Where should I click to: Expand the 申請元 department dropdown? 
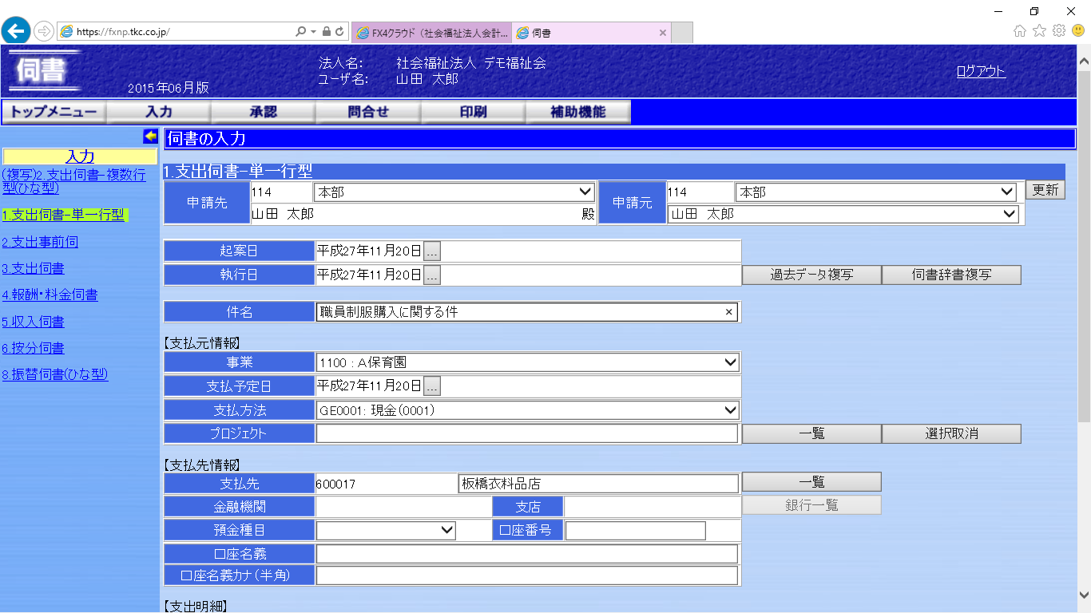[875, 192]
